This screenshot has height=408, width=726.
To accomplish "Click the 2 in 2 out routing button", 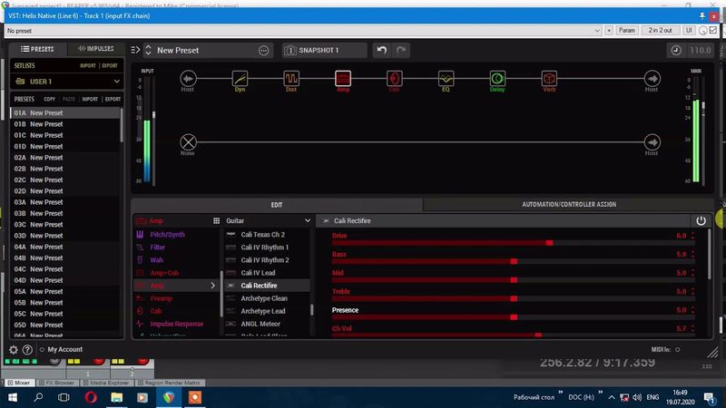I will [660, 30].
